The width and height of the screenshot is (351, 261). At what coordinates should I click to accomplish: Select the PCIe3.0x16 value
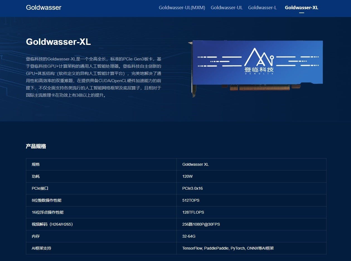(192, 188)
